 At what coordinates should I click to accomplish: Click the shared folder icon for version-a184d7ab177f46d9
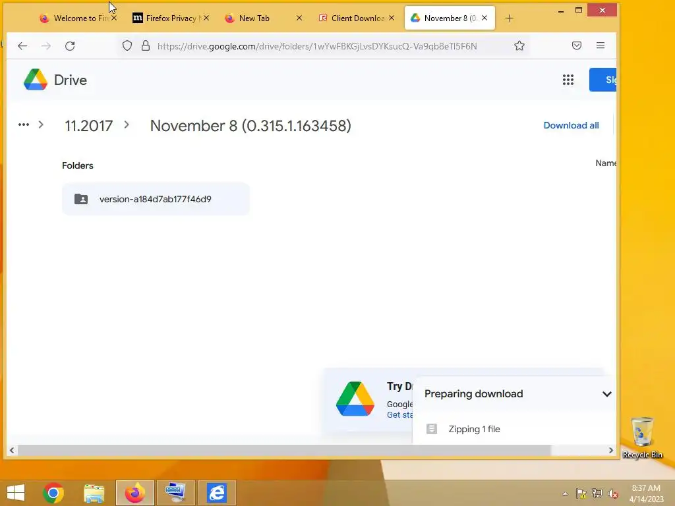tap(81, 199)
